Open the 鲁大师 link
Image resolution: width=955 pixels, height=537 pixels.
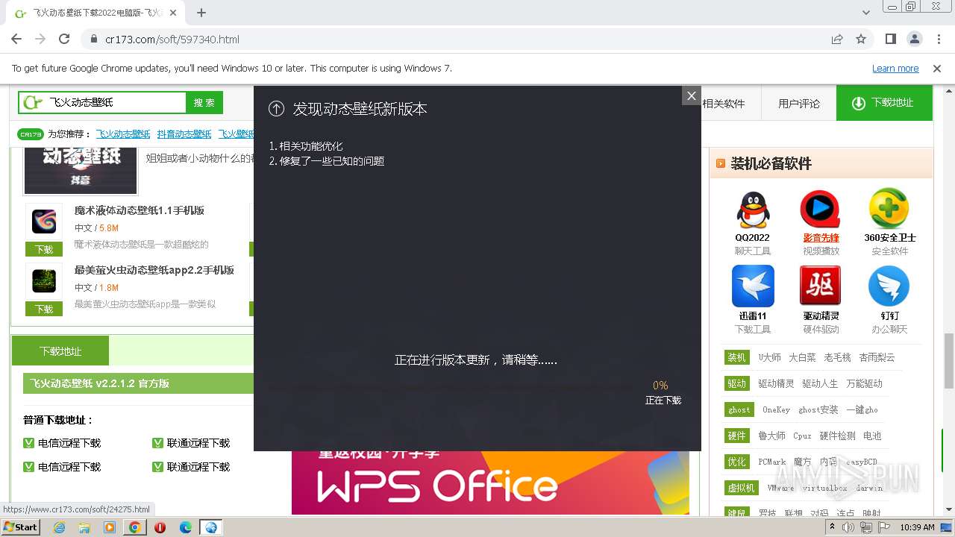coord(771,436)
